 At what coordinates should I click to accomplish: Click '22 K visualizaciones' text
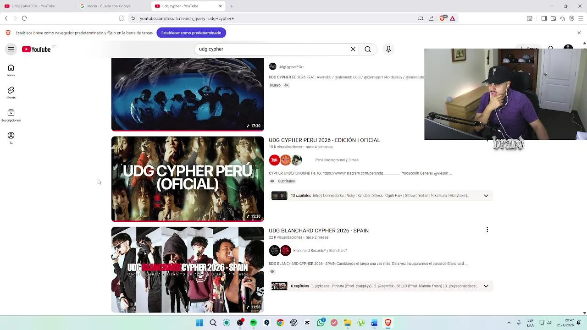pyautogui.click(x=285, y=237)
